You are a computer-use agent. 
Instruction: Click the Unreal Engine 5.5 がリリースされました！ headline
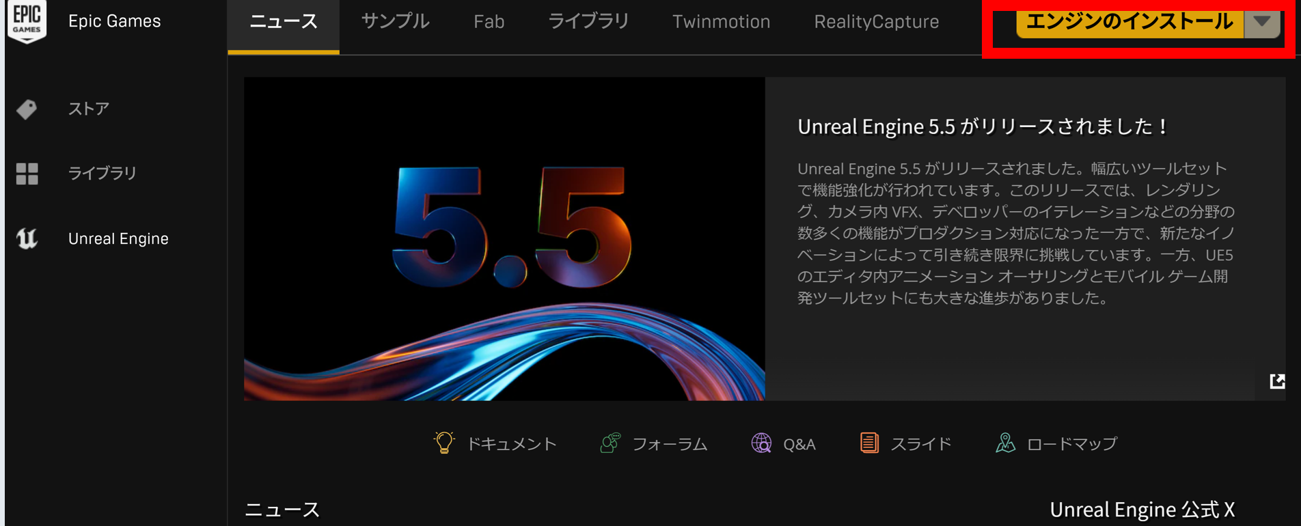click(x=983, y=126)
